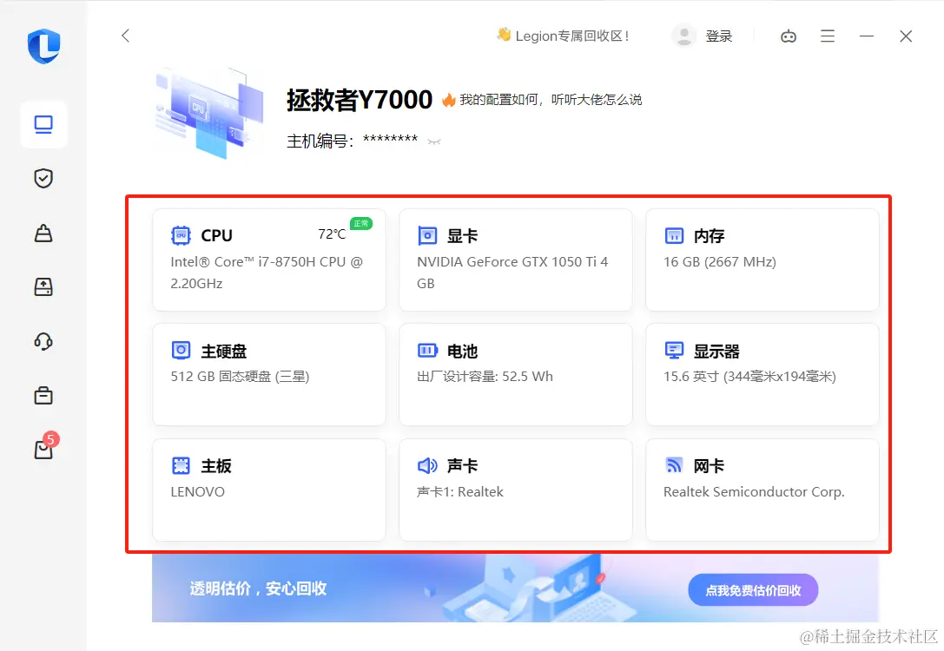
Task: Click the 网卡 card heading
Action: tap(710, 466)
